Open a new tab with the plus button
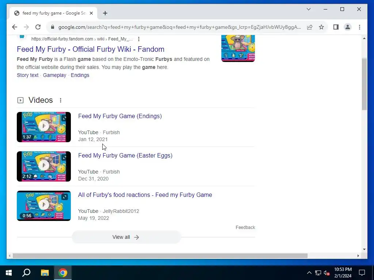Image resolution: width=374 pixels, height=280 pixels. [105, 13]
